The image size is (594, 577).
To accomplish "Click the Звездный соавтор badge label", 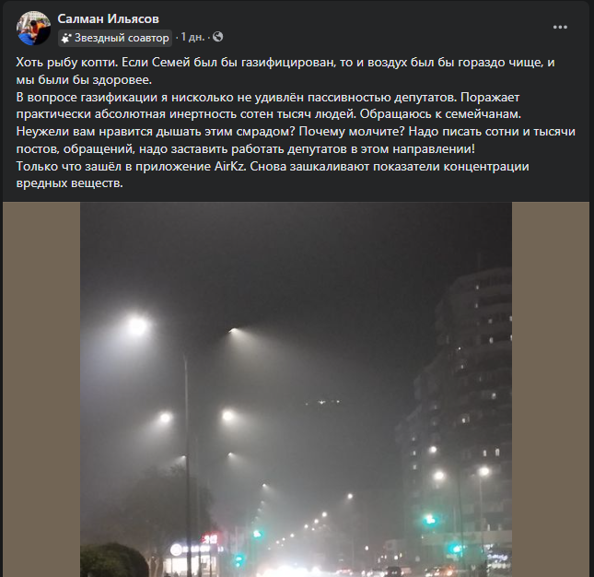I will [x=122, y=38].
